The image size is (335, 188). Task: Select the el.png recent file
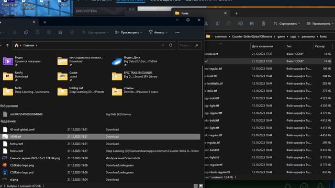click(x=100, y=180)
